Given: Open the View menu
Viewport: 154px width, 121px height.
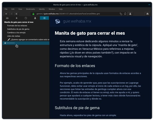Looking at the screenshot, I should (20, 9).
